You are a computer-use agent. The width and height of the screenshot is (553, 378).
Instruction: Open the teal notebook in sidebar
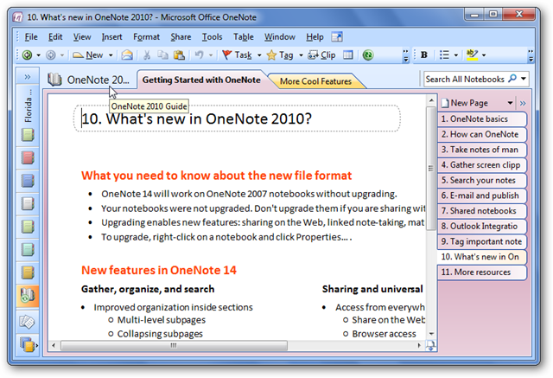pyautogui.click(x=28, y=250)
